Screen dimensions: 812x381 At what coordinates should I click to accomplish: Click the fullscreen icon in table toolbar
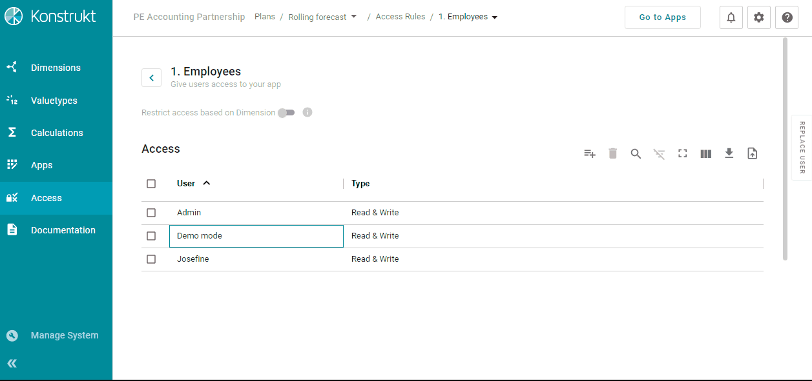[x=682, y=153]
